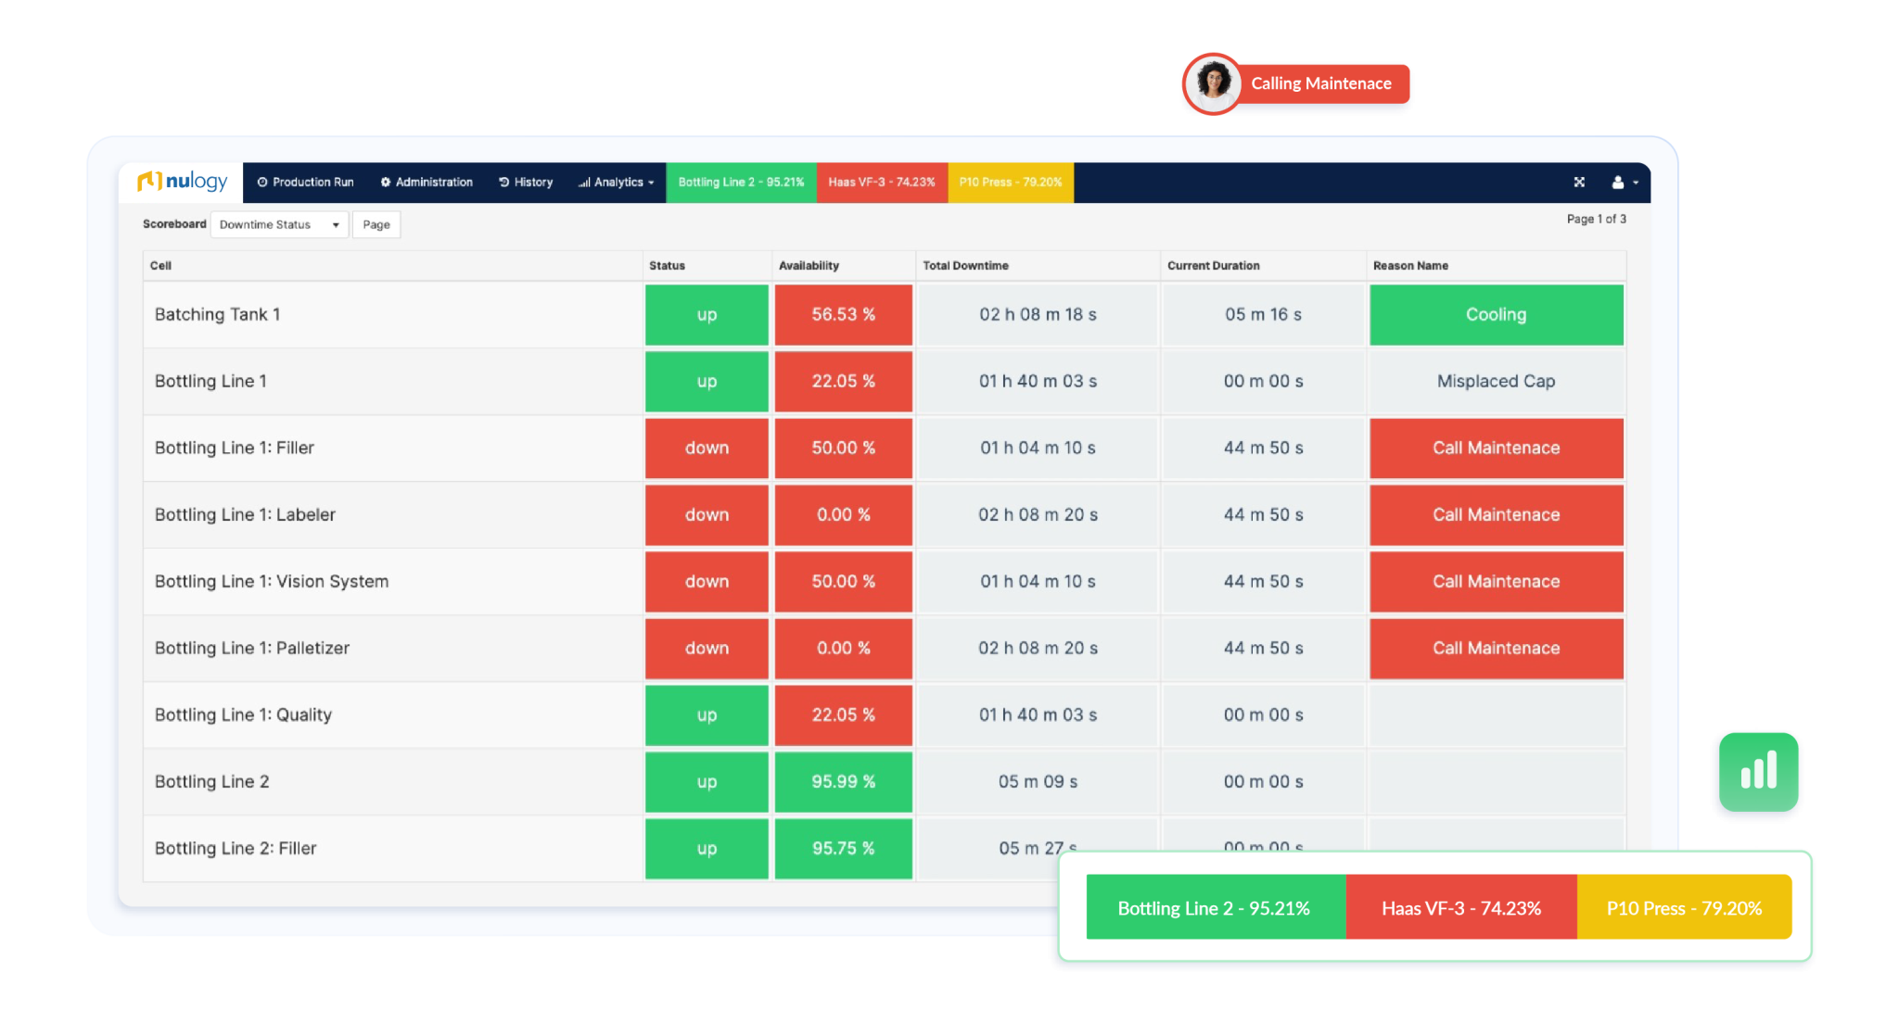1899x1011 pixels.
Task: Click the bar chart icon beside Analytics
Action: coord(583,182)
